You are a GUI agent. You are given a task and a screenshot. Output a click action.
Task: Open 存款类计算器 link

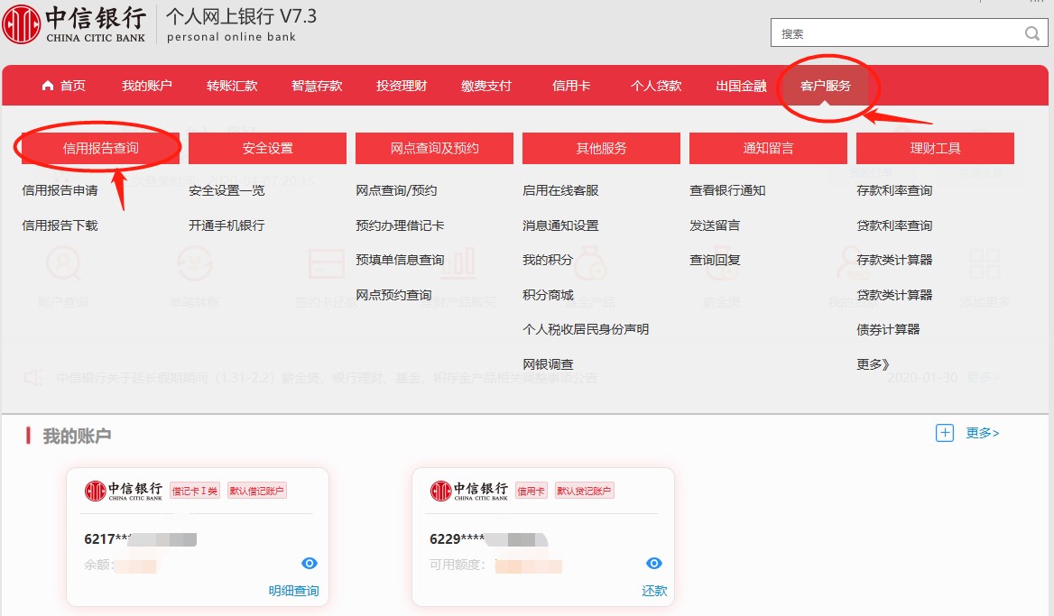coord(894,260)
